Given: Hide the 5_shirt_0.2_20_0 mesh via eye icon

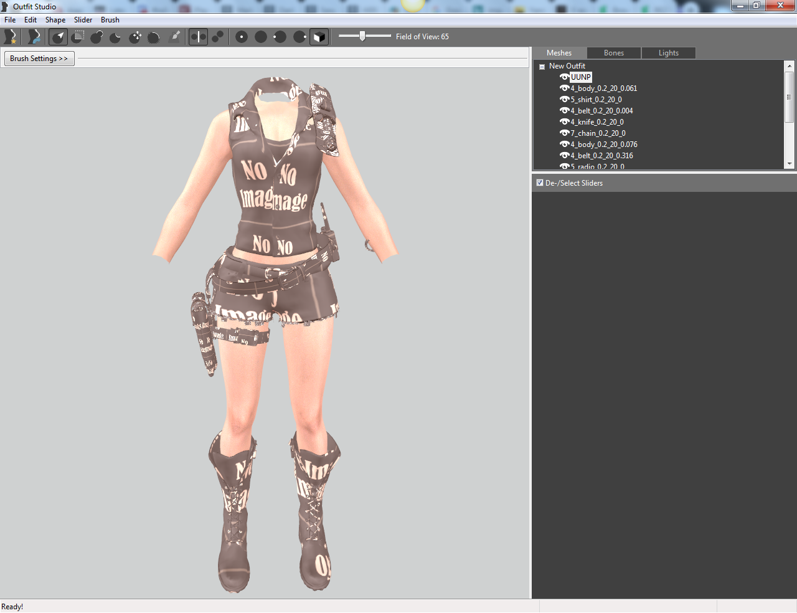Looking at the screenshot, I should [x=564, y=100].
